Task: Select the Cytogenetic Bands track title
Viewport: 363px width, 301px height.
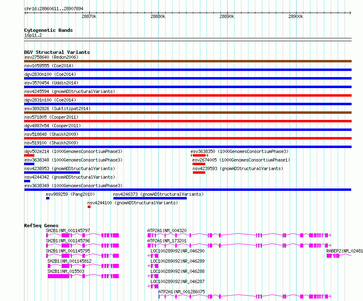Action: point(49,30)
